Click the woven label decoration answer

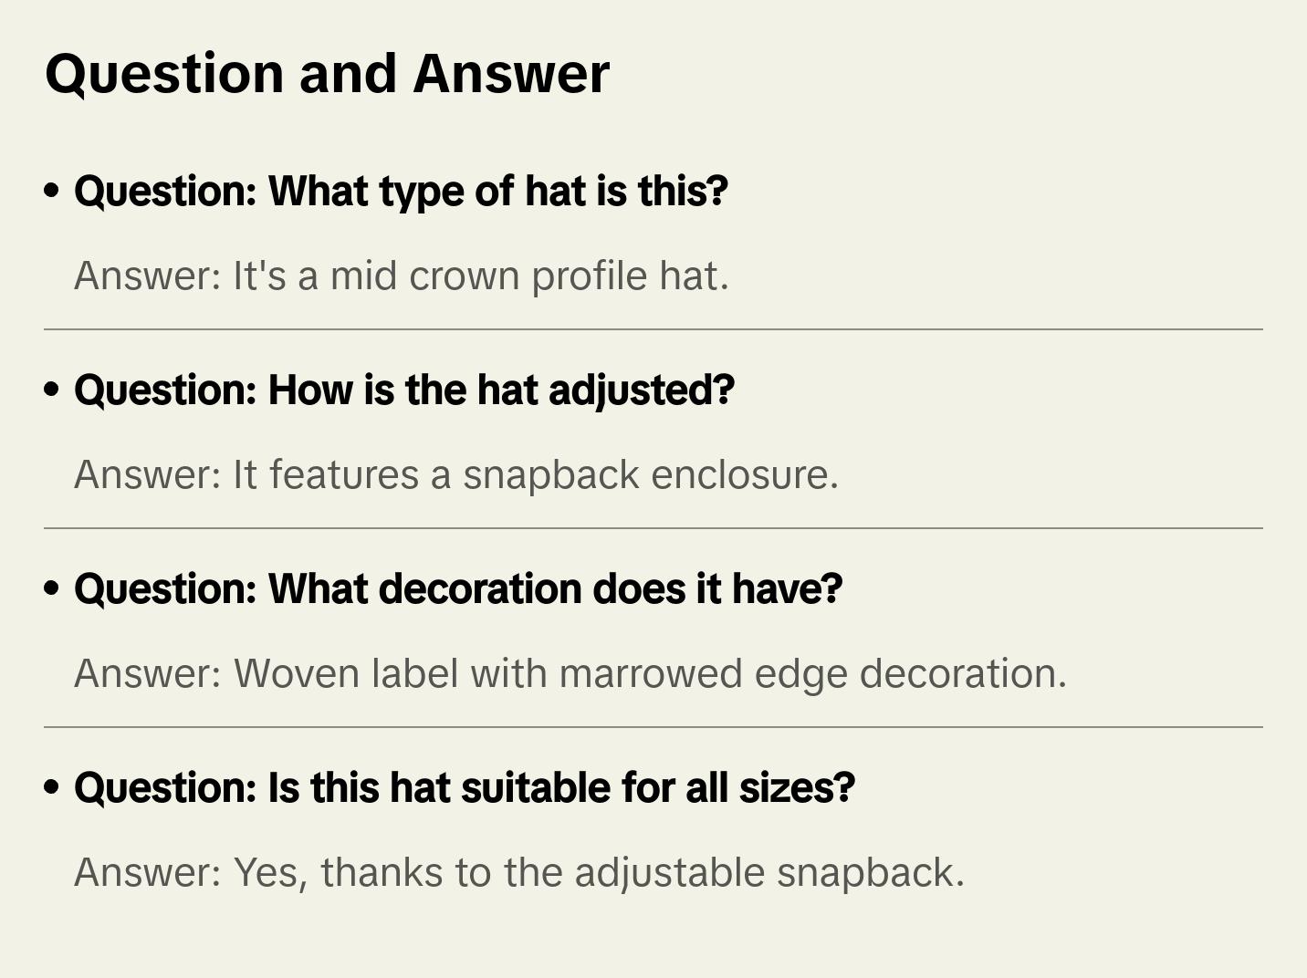click(570, 673)
